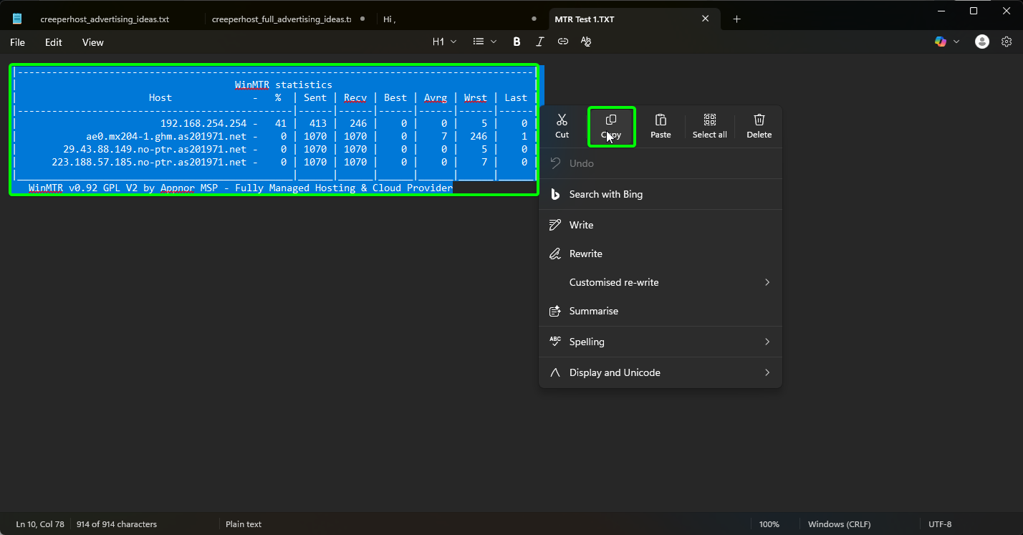The height and width of the screenshot is (535, 1023).
Task: Toggle bold formatting in toolbar
Action: coord(517,42)
